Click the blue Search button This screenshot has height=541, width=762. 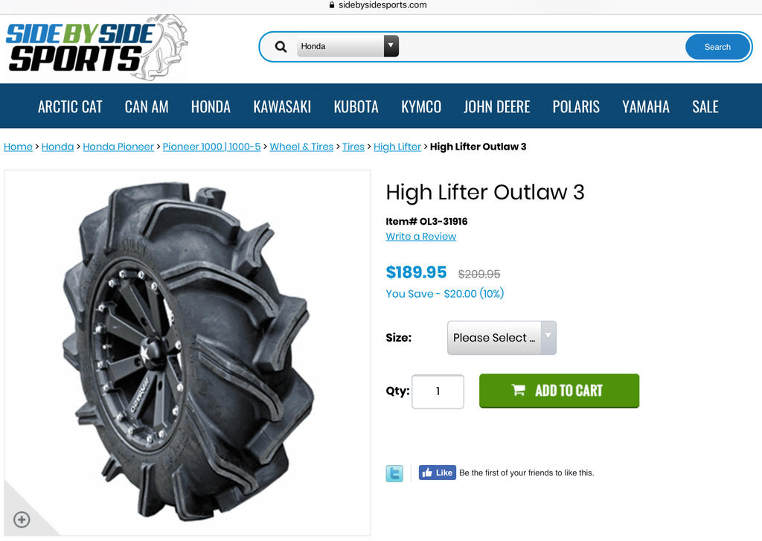click(x=717, y=47)
